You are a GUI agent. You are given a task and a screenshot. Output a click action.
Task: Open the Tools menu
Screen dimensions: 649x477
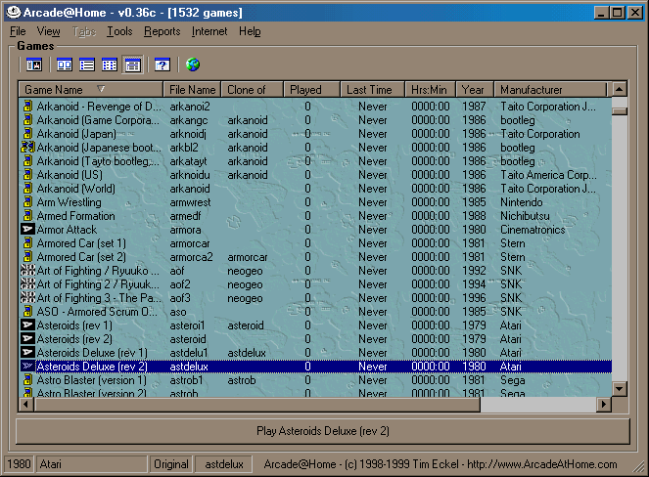[x=119, y=31]
